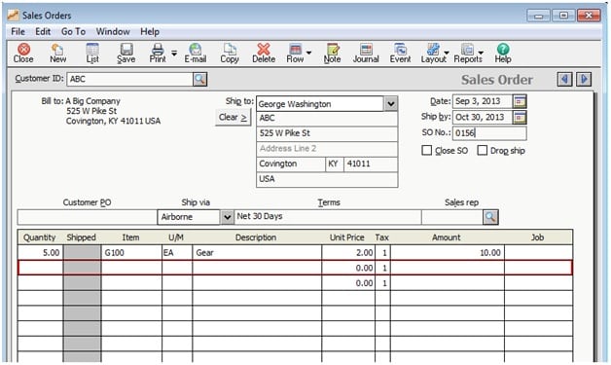
Task: Click the ship-to name field ABC
Action: [327, 118]
